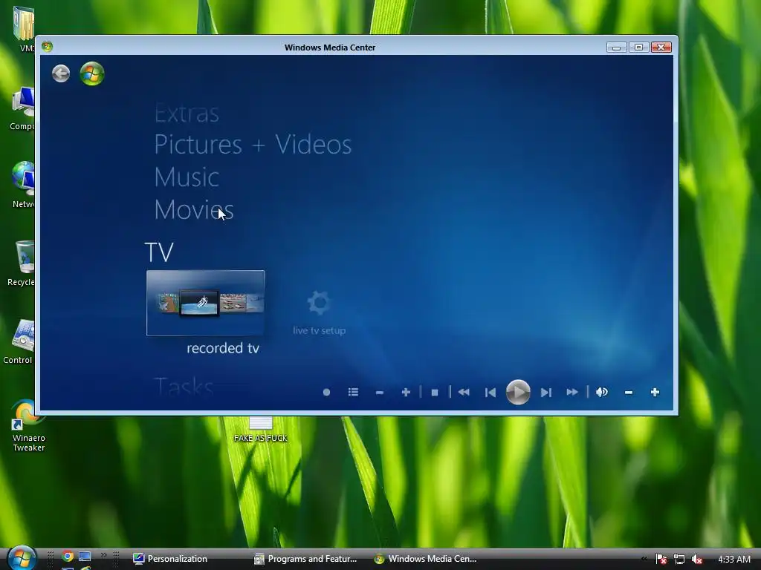Click the record button in transport bar
This screenshot has height=570, width=761.
pyautogui.click(x=327, y=392)
